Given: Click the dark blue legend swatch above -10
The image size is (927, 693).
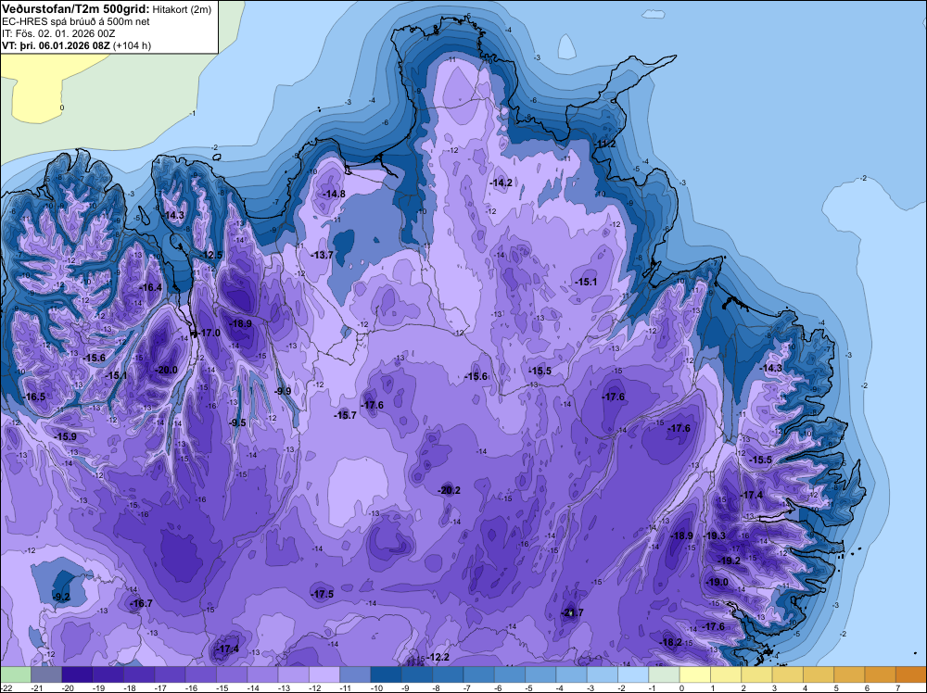Looking at the screenshot, I should pos(386,674).
